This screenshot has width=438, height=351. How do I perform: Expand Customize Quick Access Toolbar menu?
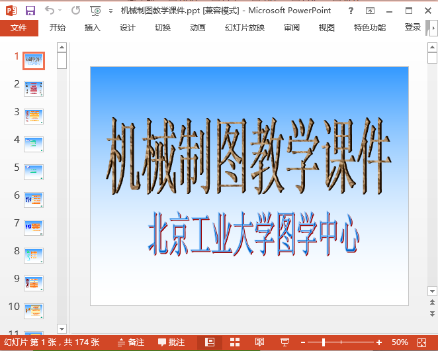tap(111, 11)
